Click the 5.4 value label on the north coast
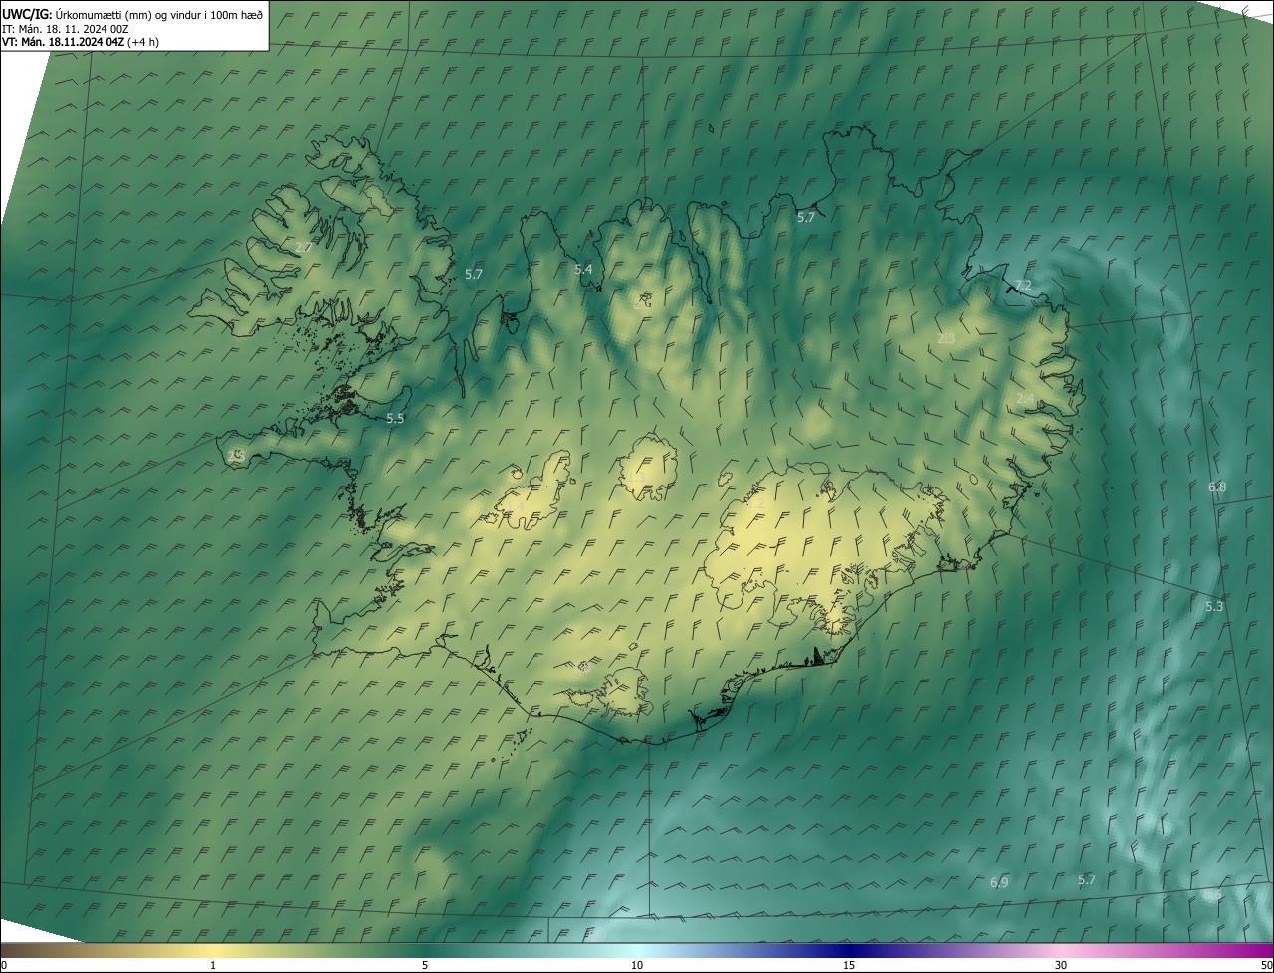 coord(583,270)
